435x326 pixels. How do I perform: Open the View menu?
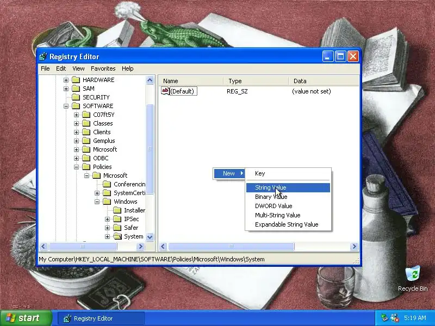78,68
